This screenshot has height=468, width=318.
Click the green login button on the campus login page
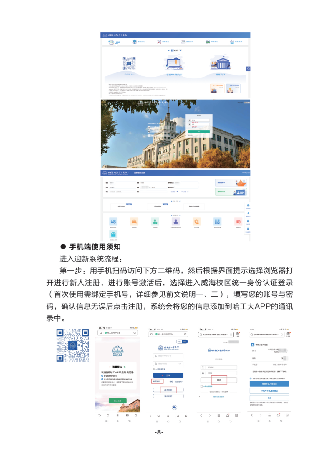click(x=199, y=132)
